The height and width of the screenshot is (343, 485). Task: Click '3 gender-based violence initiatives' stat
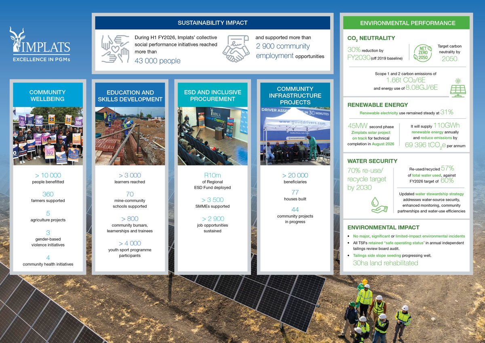(48, 238)
